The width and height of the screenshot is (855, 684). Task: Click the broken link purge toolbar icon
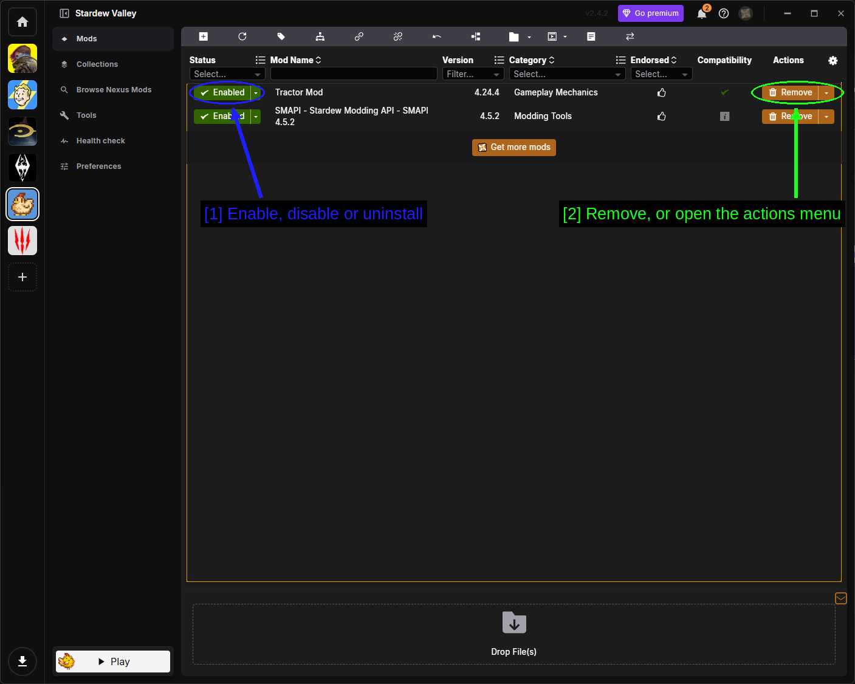coord(398,36)
